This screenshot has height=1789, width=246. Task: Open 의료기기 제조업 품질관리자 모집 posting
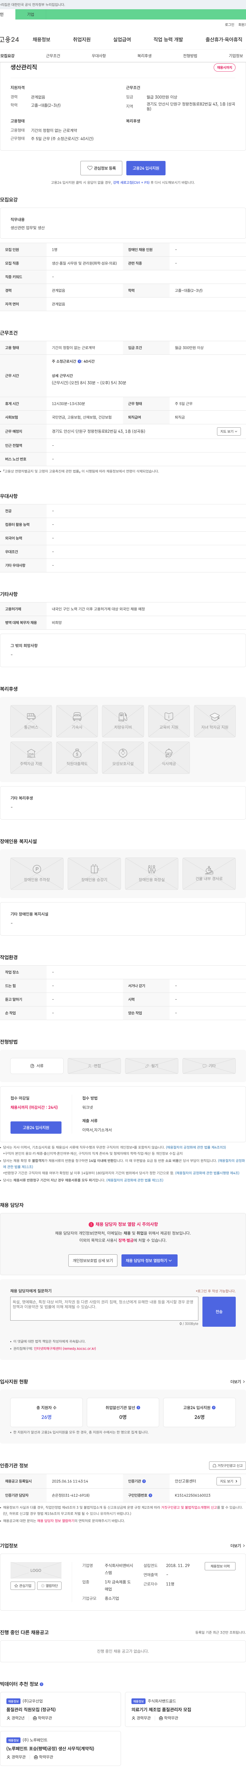pos(161,1710)
